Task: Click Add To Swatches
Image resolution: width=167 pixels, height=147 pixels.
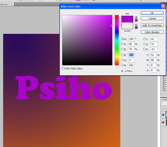Action: pyautogui.click(x=152, y=25)
